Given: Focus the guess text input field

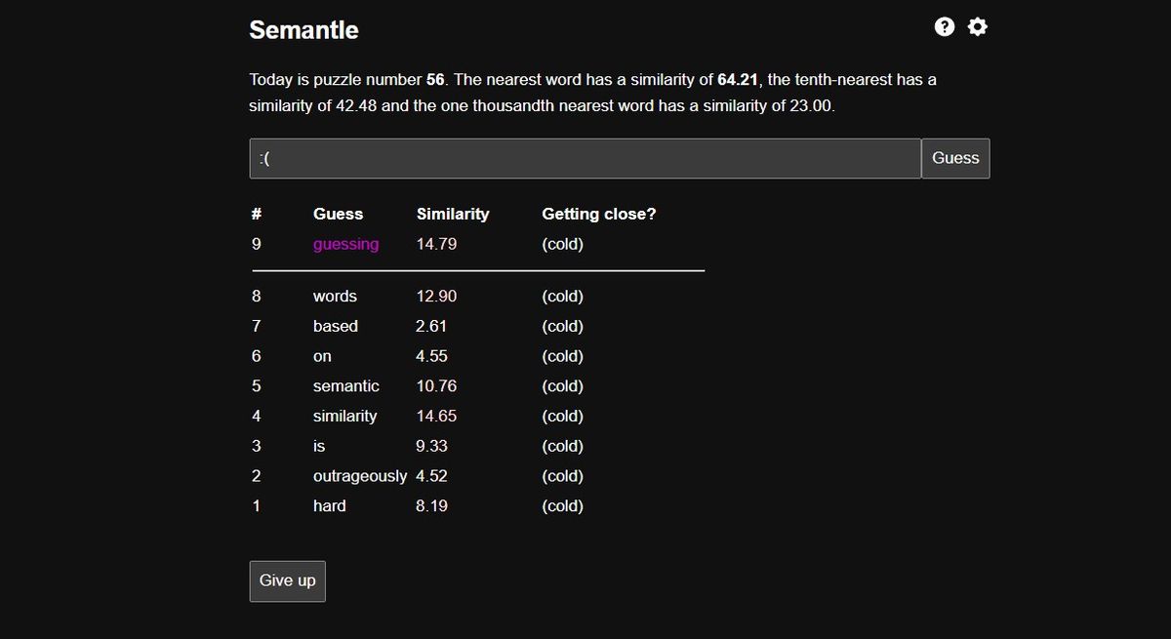Looking at the screenshot, I should click(585, 158).
